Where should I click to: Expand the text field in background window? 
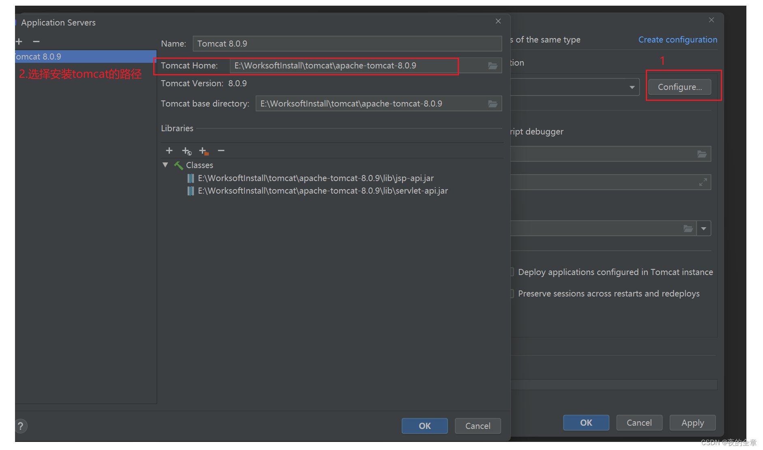click(703, 182)
